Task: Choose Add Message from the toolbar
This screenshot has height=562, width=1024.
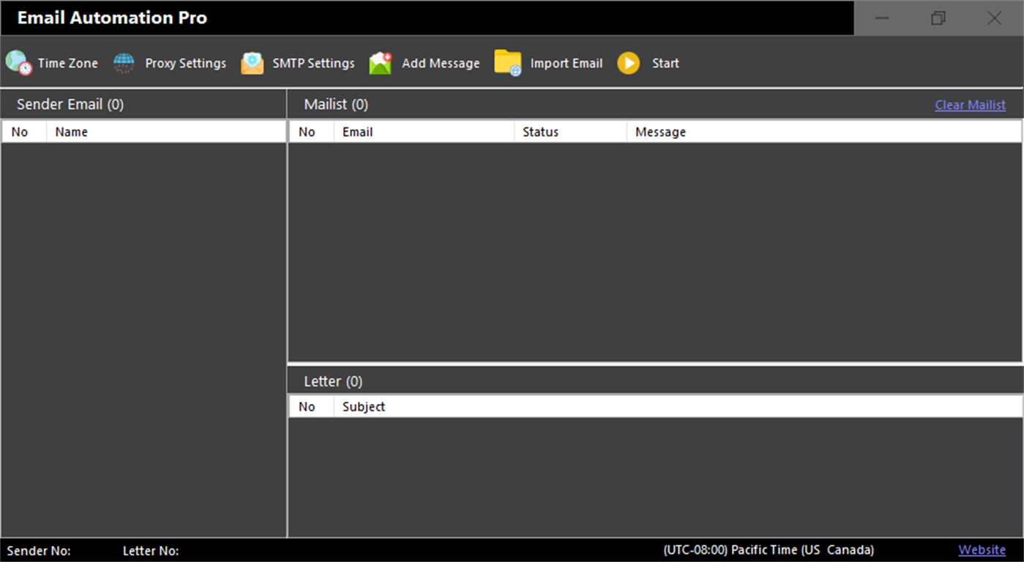Action: [x=441, y=63]
